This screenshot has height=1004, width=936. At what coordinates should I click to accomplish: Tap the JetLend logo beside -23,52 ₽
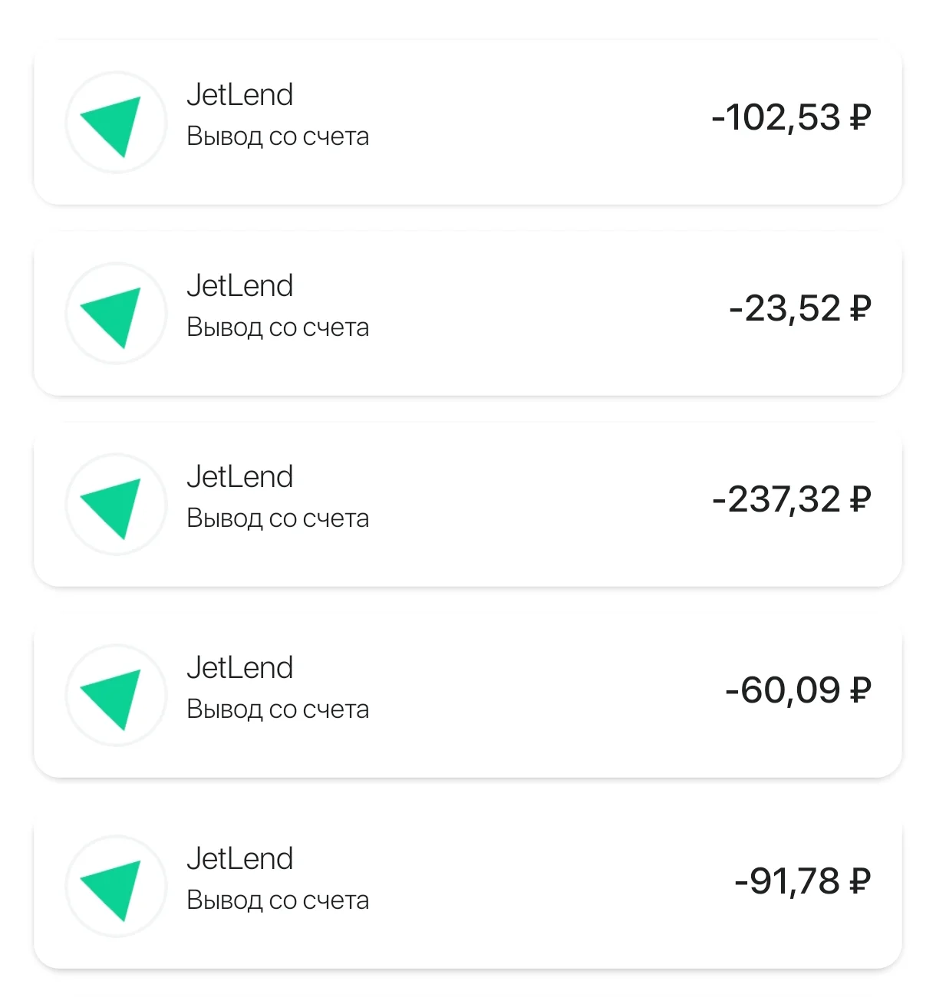coord(116,314)
